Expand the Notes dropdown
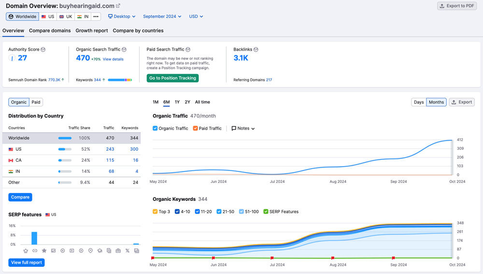Screen dimensions: 483x274 [243, 129]
